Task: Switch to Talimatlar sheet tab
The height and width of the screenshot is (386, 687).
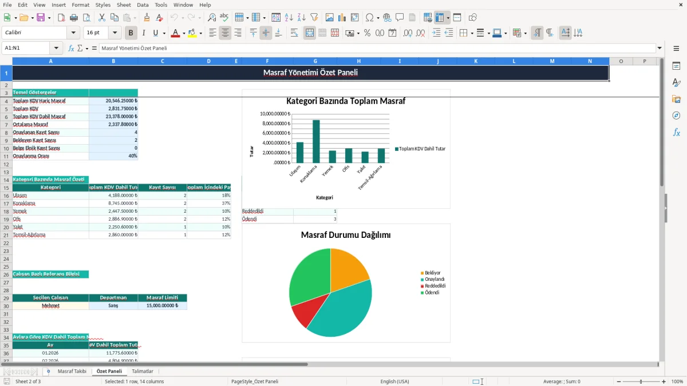Action: [143, 371]
